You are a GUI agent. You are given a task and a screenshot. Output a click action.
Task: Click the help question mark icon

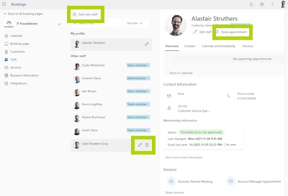272,4
